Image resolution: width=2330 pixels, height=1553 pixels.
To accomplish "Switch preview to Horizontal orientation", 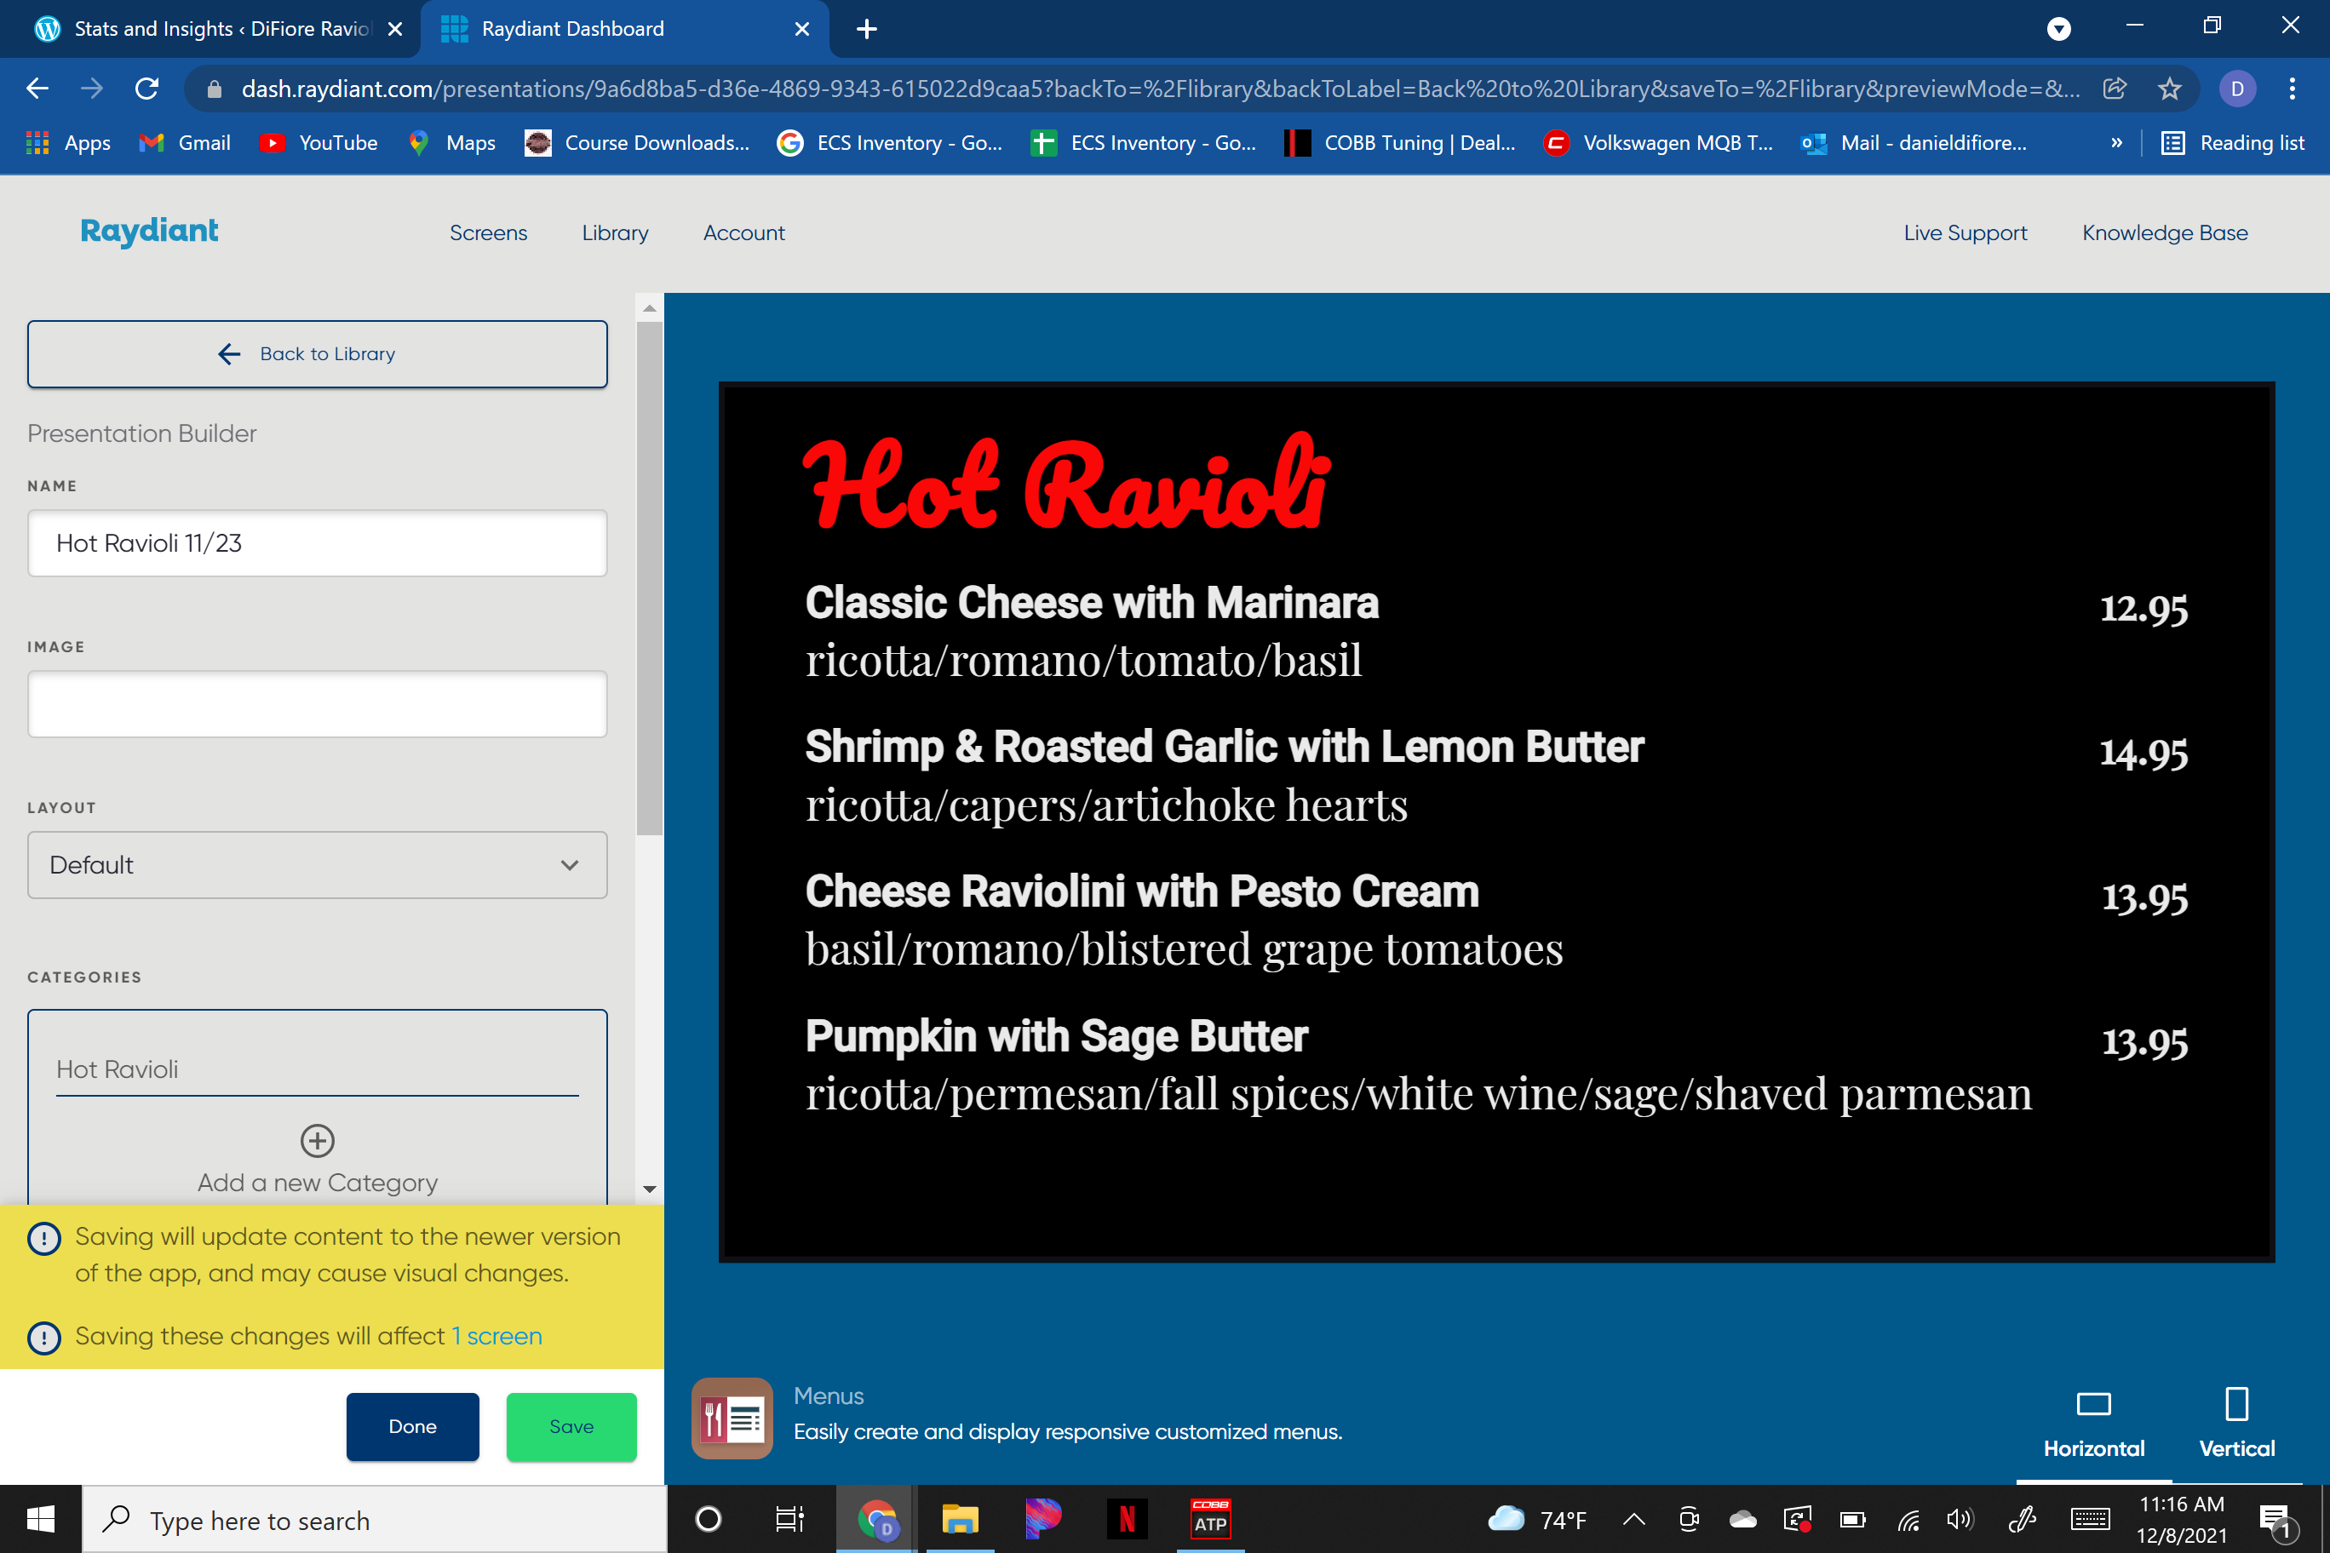I will coord(2093,1422).
